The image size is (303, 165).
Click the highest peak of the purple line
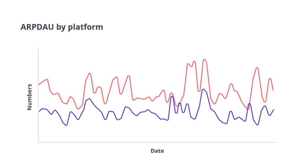click(203, 89)
